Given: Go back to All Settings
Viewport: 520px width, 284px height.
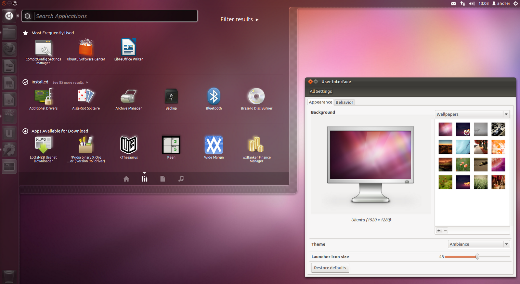Looking at the screenshot, I should click(321, 91).
